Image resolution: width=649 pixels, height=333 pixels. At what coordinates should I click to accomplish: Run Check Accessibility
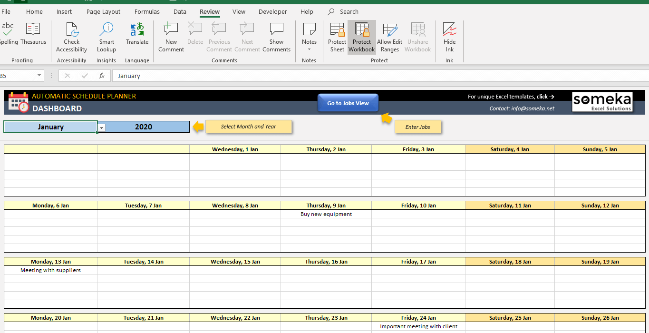point(71,36)
